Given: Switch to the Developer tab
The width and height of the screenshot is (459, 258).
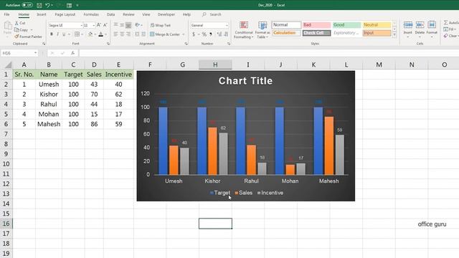Looking at the screenshot, I should (x=166, y=14).
